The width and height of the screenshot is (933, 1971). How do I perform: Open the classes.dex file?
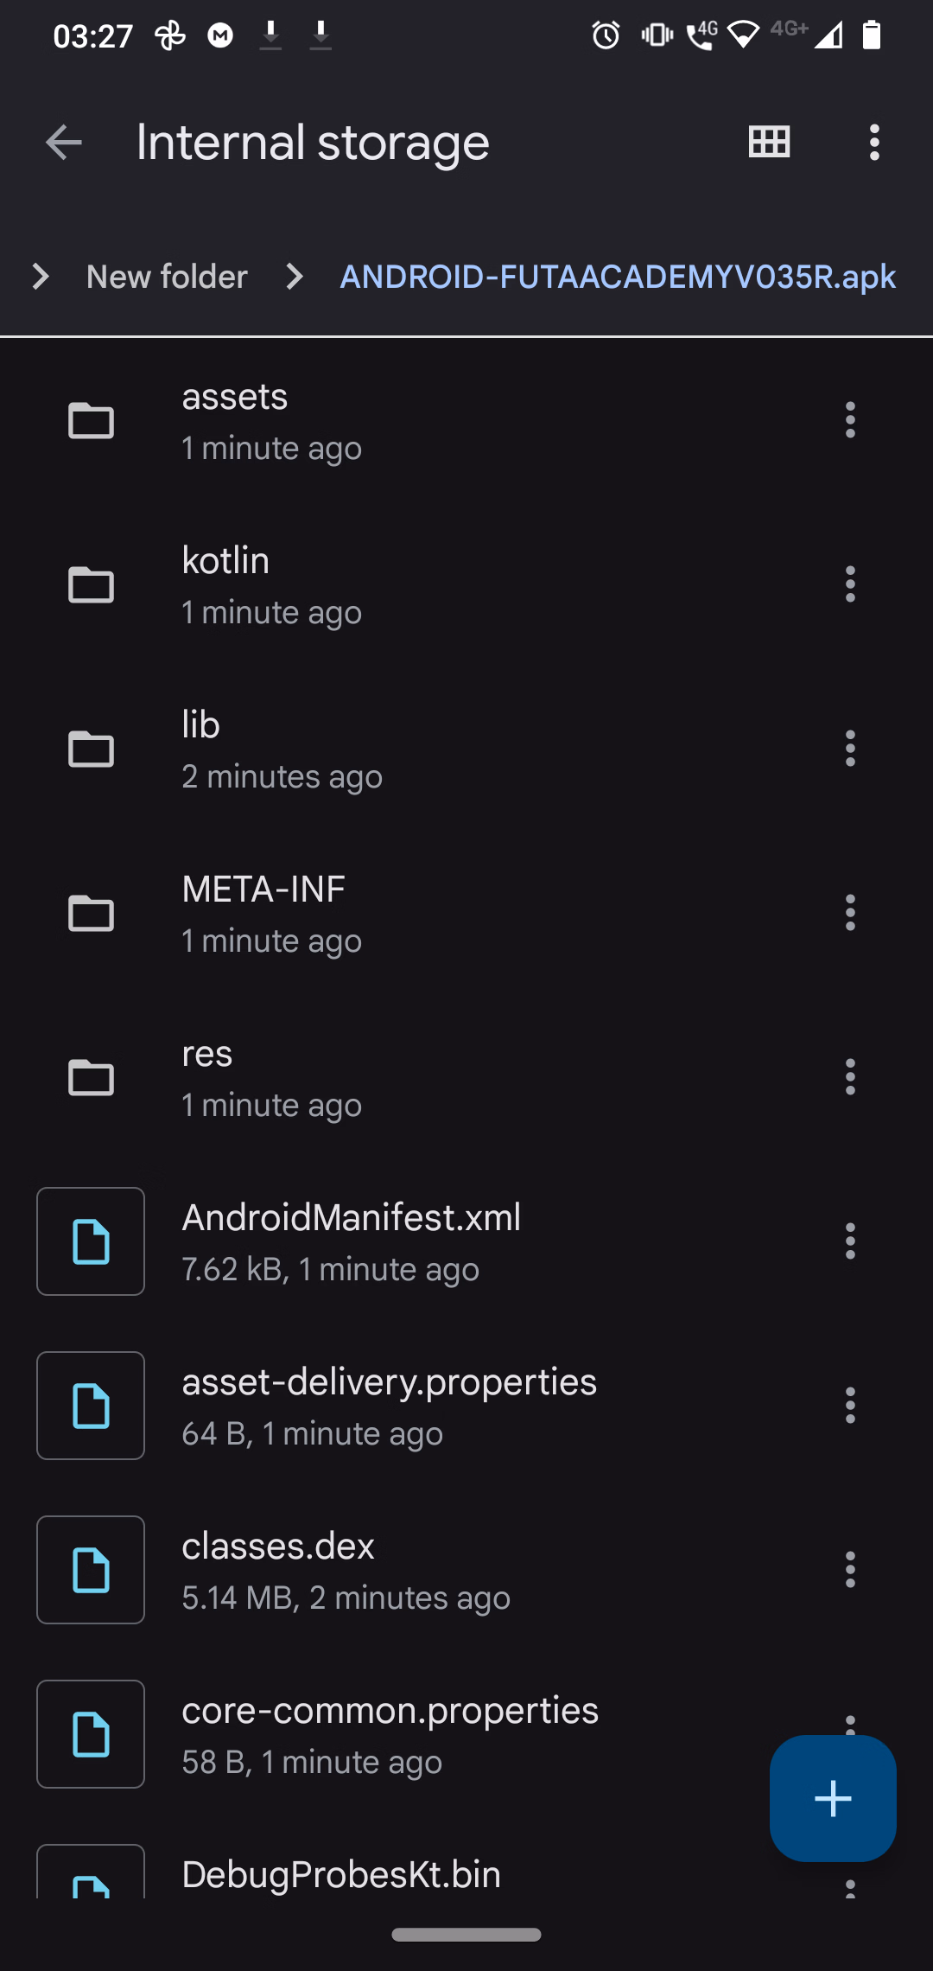(x=278, y=1570)
